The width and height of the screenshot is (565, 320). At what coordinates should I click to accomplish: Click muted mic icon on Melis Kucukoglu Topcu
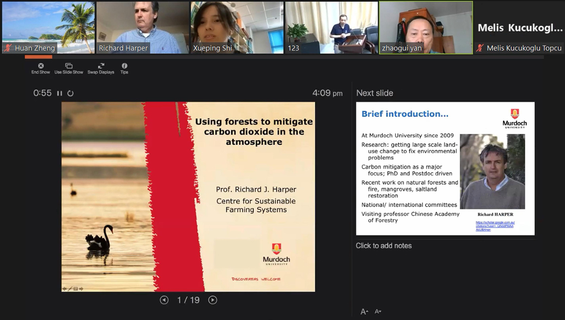tap(480, 48)
